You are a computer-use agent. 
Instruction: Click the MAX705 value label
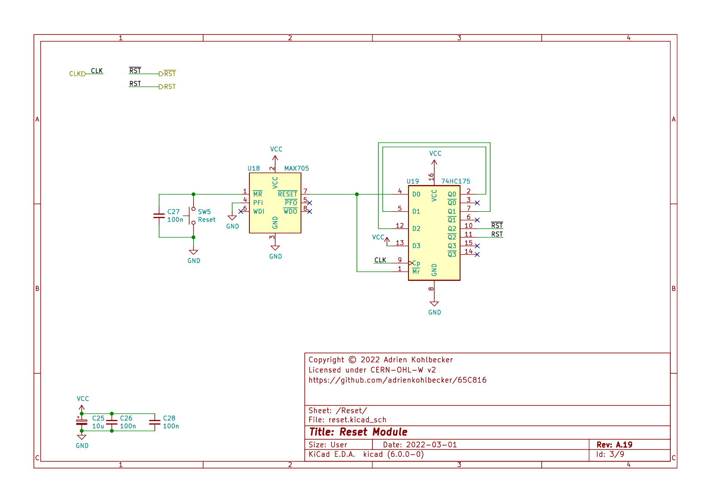click(x=297, y=169)
